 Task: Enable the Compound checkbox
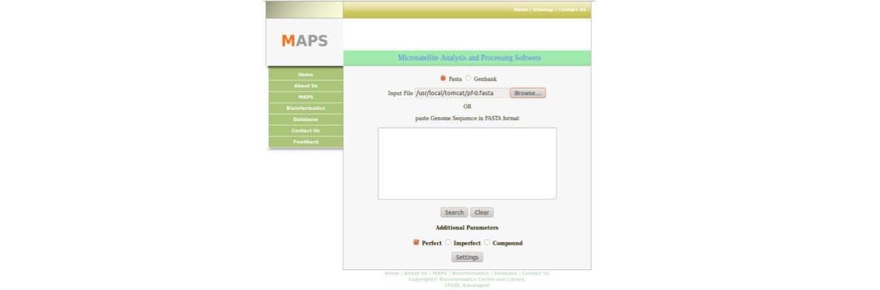click(487, 243)
